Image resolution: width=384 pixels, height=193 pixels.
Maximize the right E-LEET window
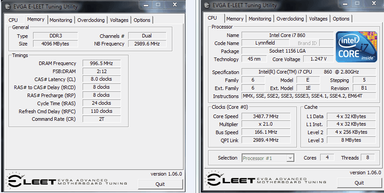tap(357, 4)
